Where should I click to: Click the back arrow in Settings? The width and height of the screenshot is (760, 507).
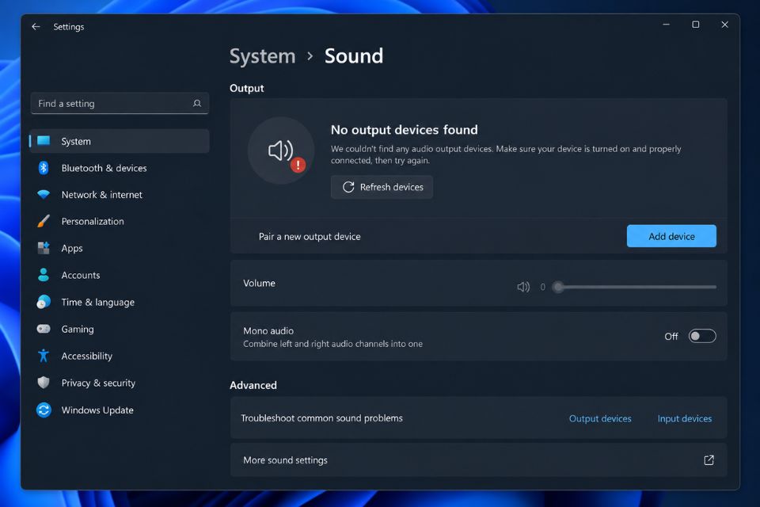click(36, 27)
